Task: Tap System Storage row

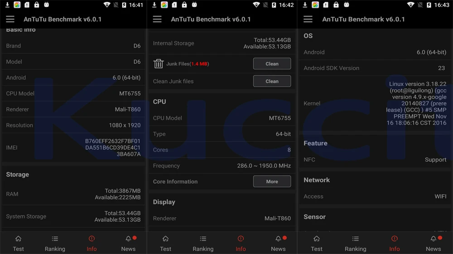Action: [73, 216]
